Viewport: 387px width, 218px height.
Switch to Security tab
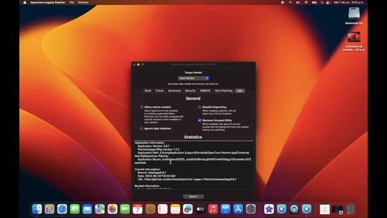click(190, 91)
